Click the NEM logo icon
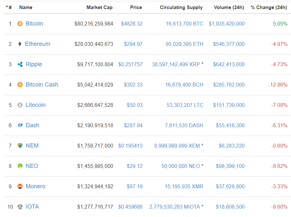Screen dimensions: 291x217 tap(20, 146)
